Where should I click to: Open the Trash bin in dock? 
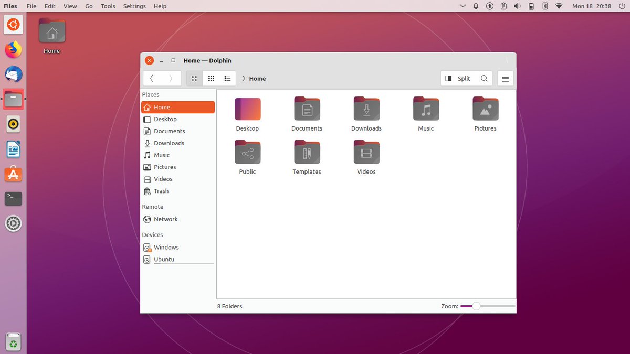(13, 342)
